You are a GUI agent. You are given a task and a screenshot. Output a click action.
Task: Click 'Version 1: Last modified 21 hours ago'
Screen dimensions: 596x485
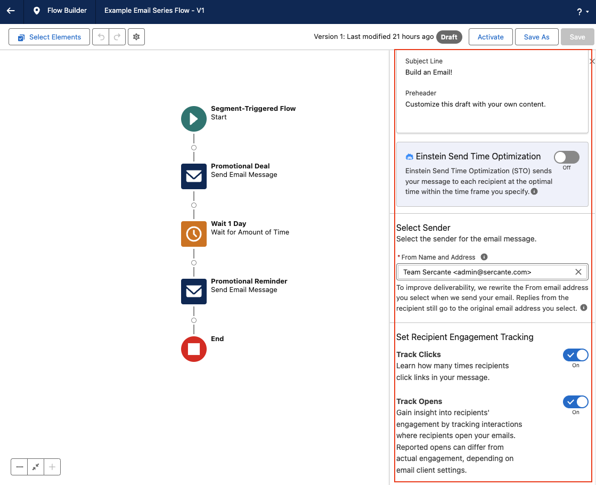click(x=374, y=37)
